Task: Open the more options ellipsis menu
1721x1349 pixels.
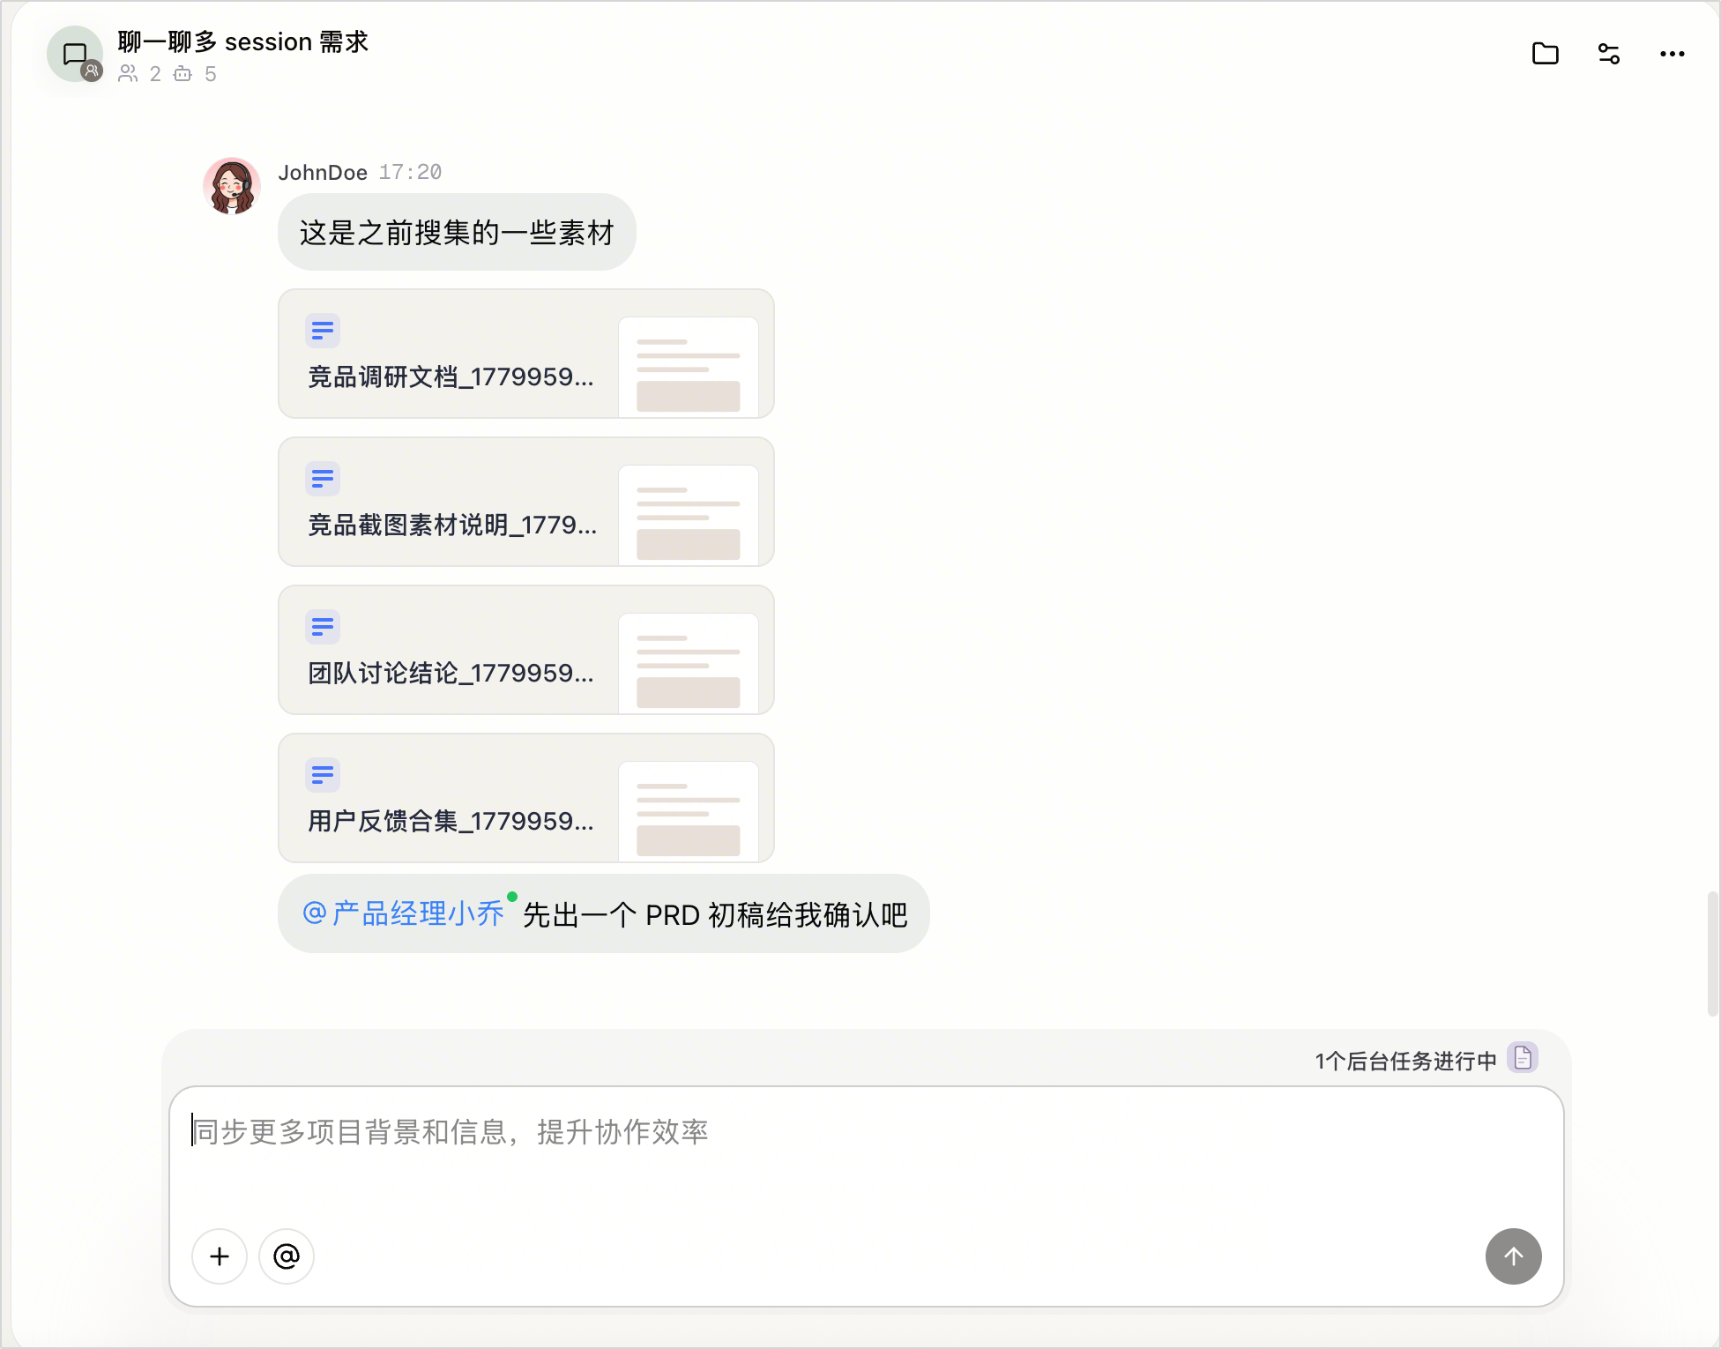Action: click(x=1672, y=54)
